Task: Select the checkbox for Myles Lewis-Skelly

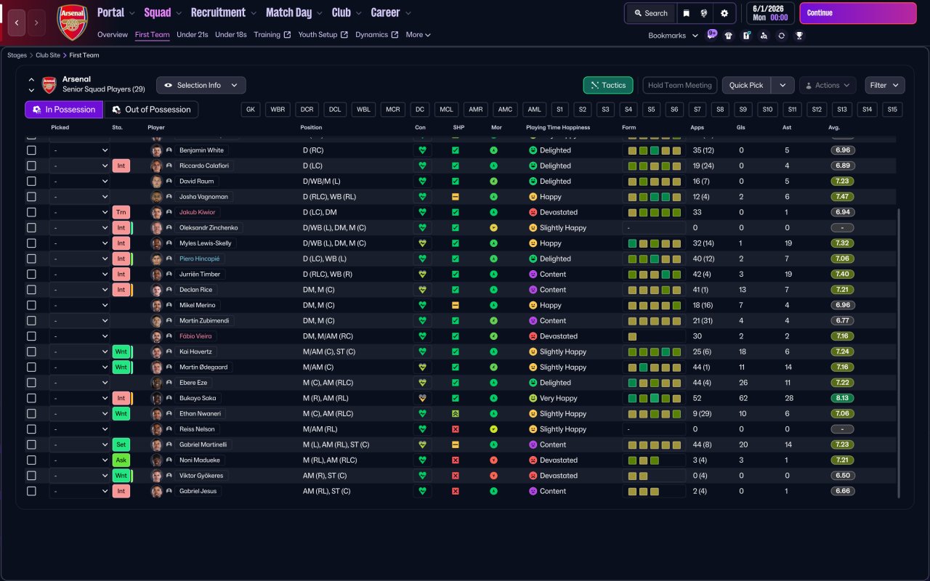Action: (31, 243)
